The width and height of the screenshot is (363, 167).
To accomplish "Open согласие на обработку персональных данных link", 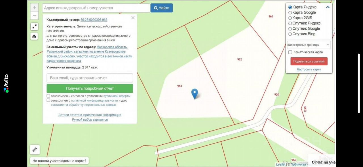I will click(x=83, y=105).
